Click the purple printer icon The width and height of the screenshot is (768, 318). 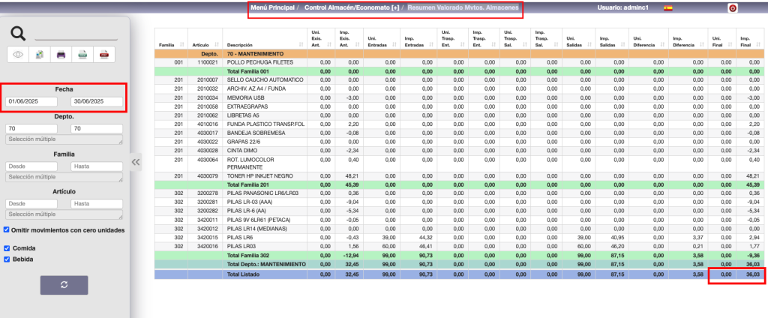61,54
